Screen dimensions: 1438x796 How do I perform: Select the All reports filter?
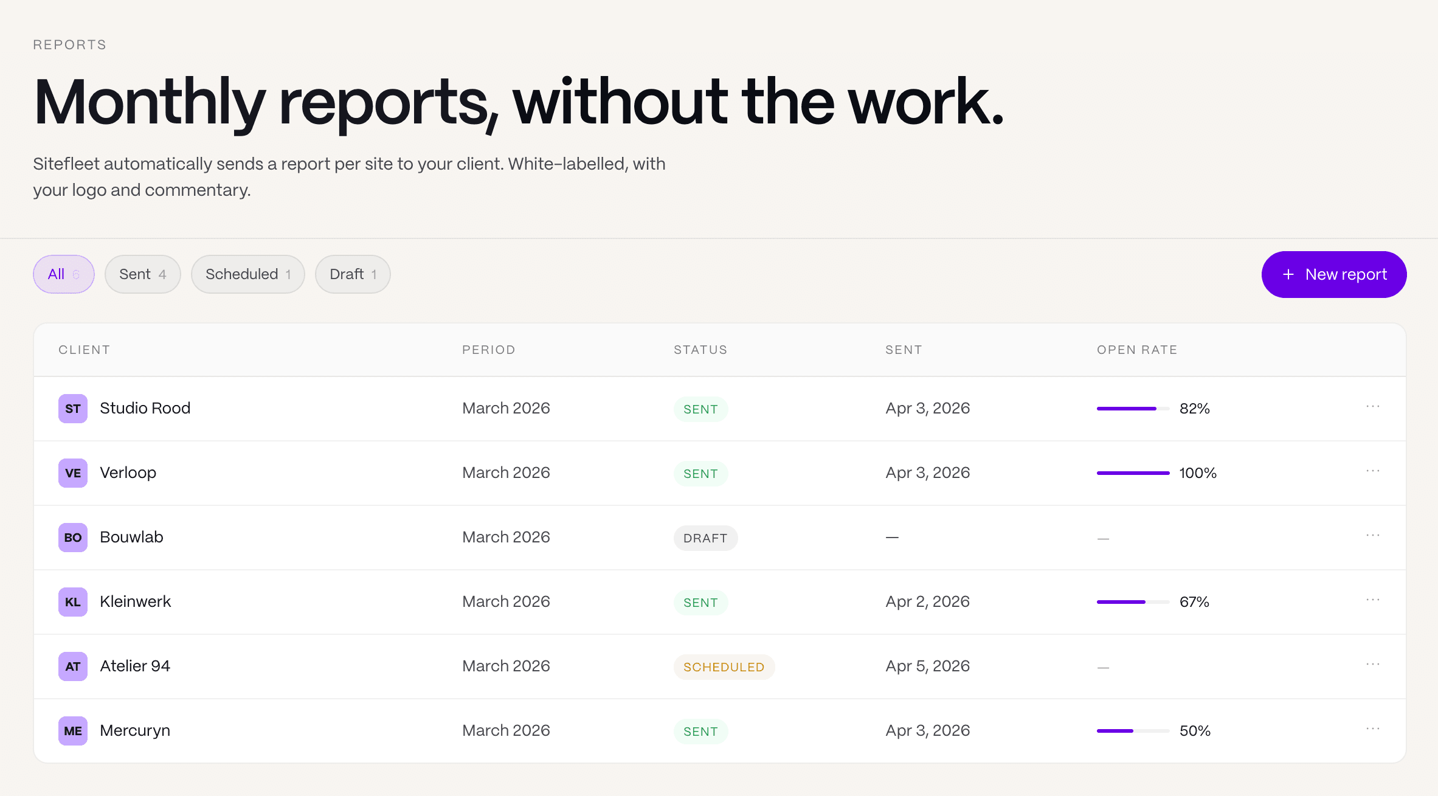coord(63,274)
